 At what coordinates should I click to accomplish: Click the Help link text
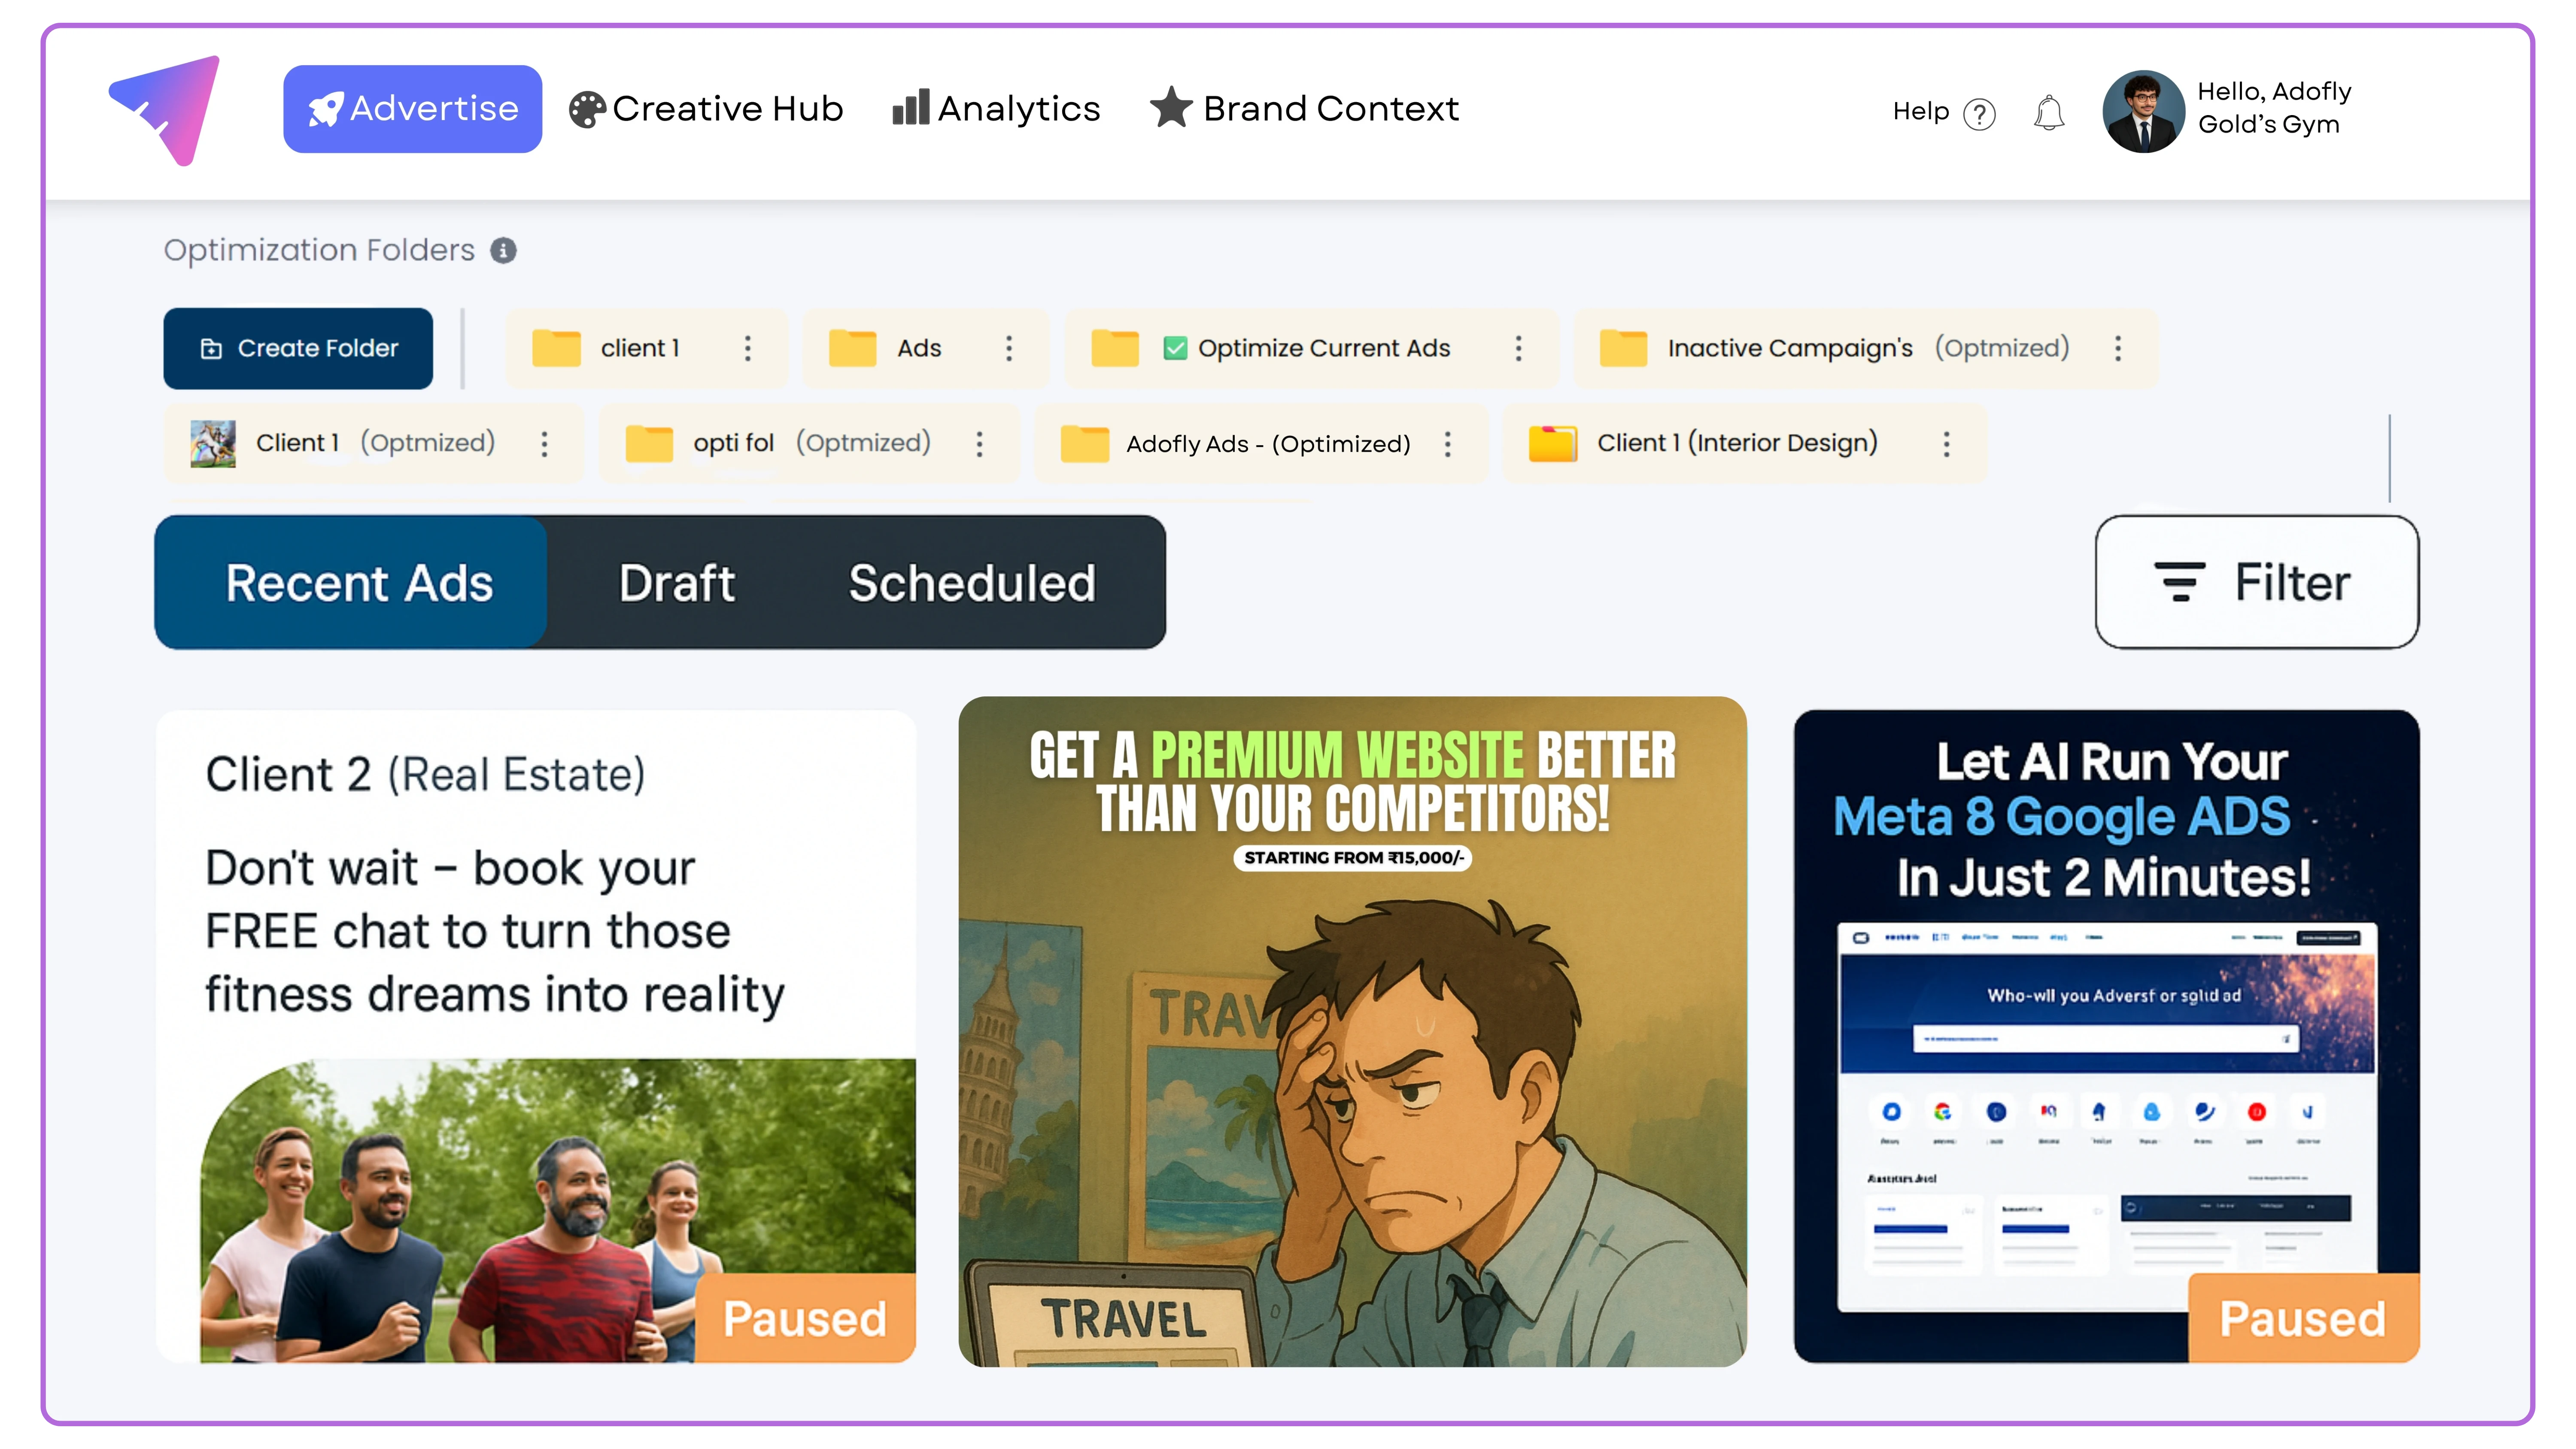(x=1921, y=112)
